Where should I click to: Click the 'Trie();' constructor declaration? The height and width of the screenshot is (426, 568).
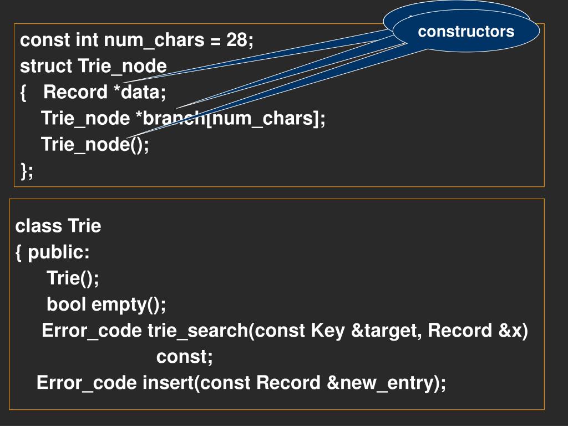point(73,278)
